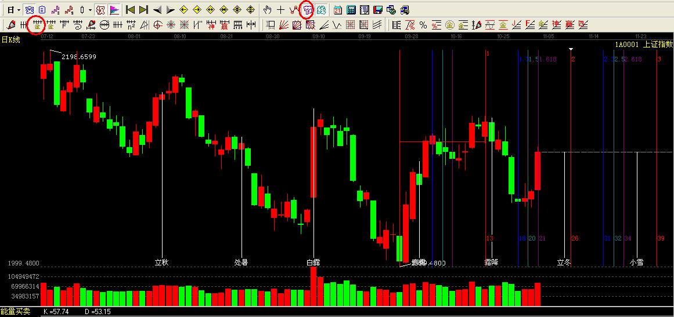The image size is (674, 317).
Task: Click the circled 金 golden ratio icon
Action: [x=449, y=25]
